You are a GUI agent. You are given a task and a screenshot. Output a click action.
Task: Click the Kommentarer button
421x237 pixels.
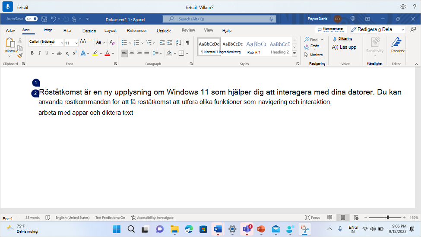[331, 29]
